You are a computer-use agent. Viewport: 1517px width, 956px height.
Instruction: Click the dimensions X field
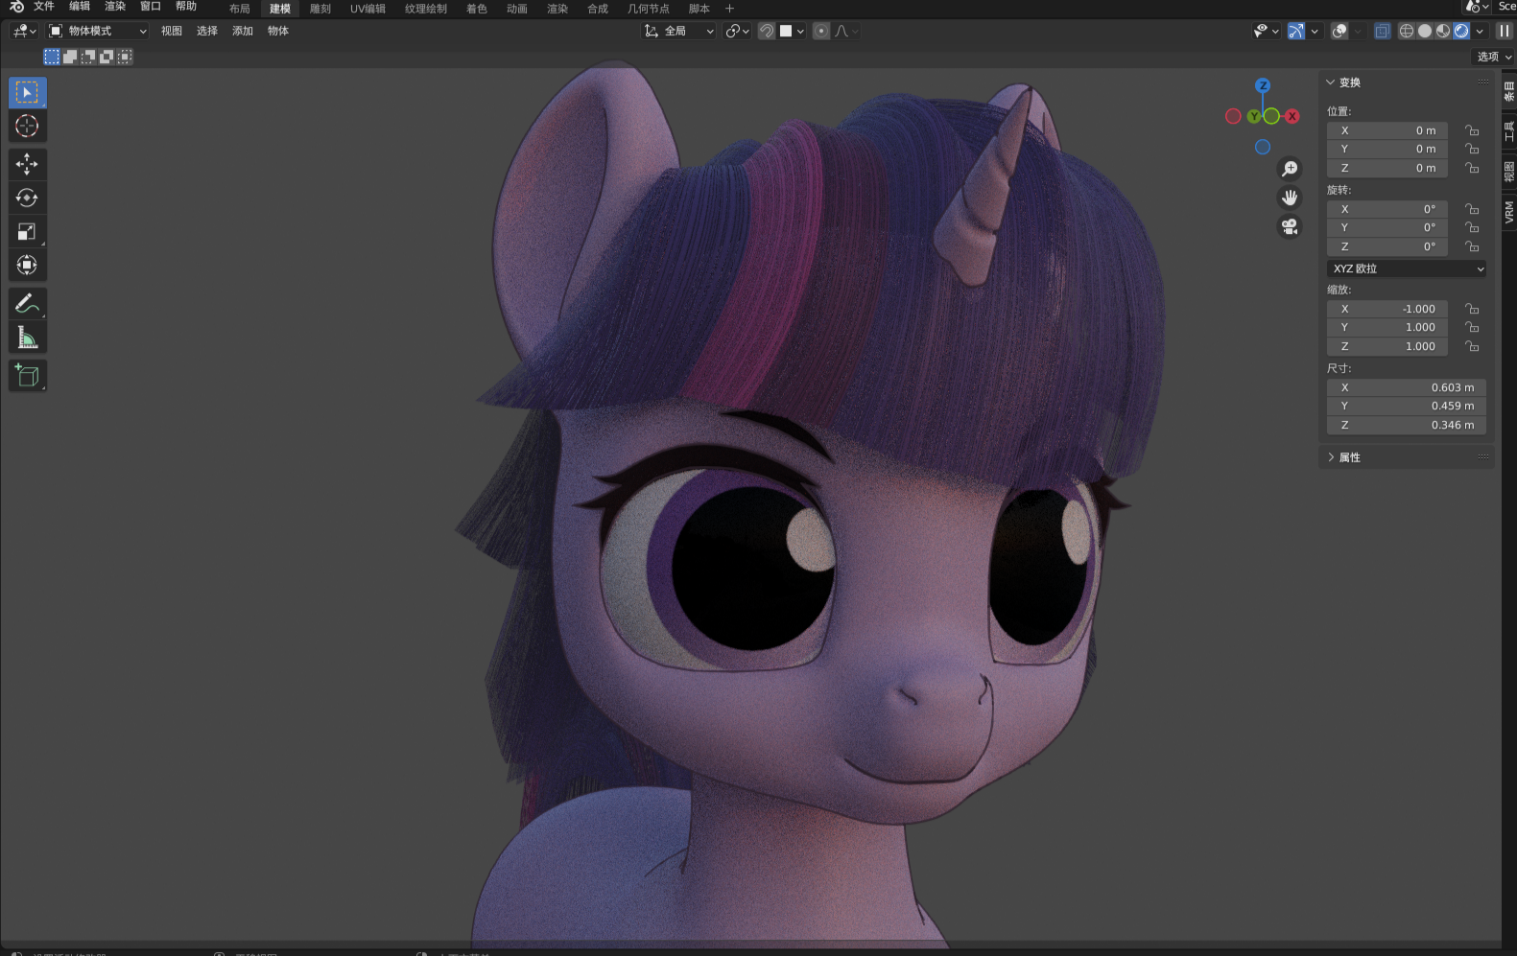tap(1407, 387)
